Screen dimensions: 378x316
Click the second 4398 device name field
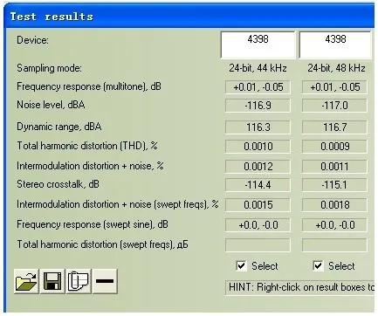(x=335, y=45)
